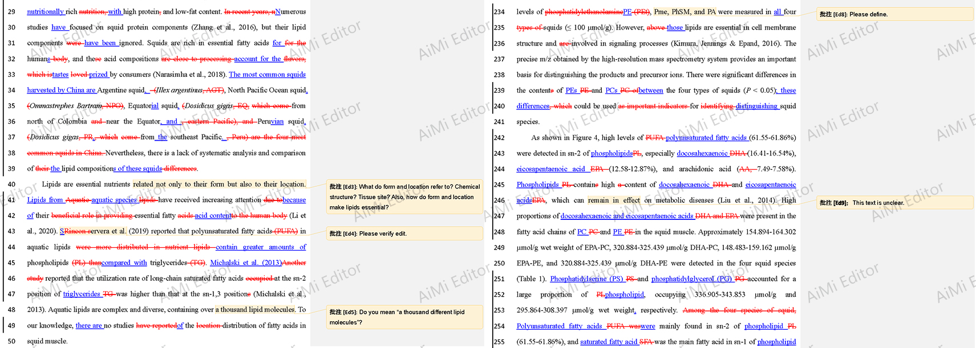Click the words 'North Pacific Ocean squid'
976x348 pixels.
(x=267, y=90)
